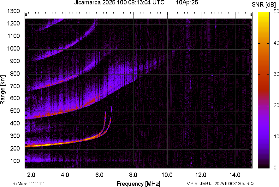This screenshot has width=279, height=187.
Task: Click the 'Range [km]' axis label
Action: pos(3,90)
